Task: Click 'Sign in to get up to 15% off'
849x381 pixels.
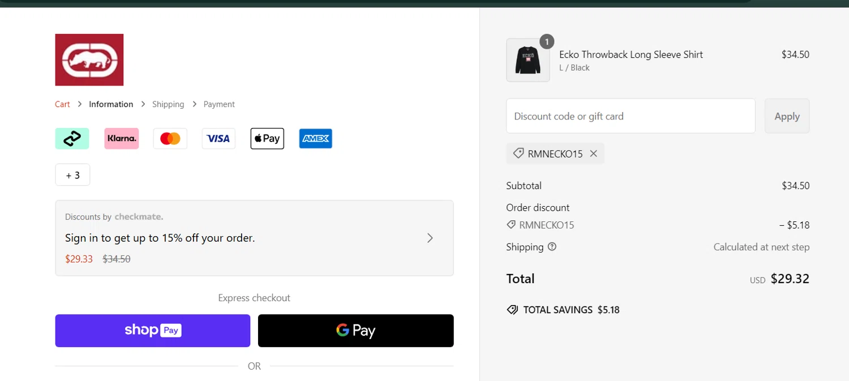Action: pyautogui.click(x=160, y=238)
